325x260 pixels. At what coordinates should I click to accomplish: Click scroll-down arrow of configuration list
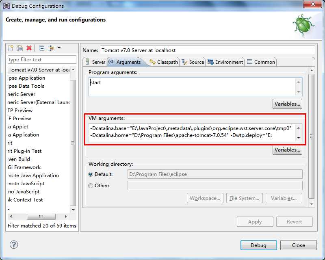coord(73,210)
